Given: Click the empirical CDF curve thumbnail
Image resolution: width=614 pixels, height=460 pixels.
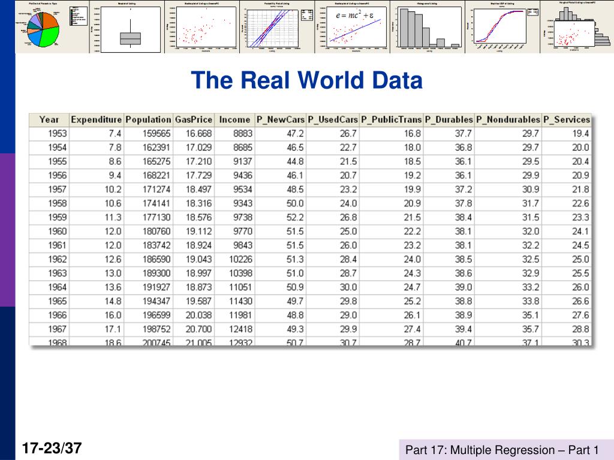Looking at the screenshot, I should point(502,26).
